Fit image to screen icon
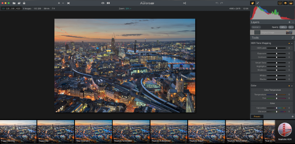295x144 pixels. coord(69,3)
